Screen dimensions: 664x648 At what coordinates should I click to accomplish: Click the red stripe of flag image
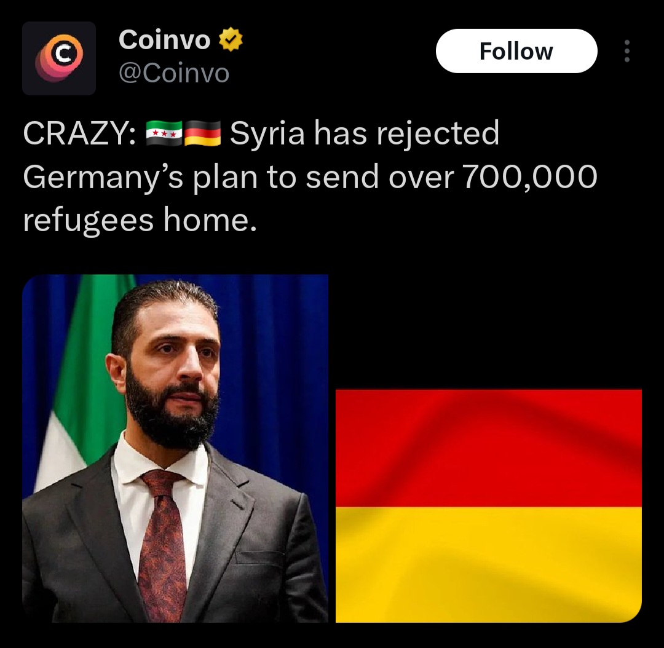(489, 448)
